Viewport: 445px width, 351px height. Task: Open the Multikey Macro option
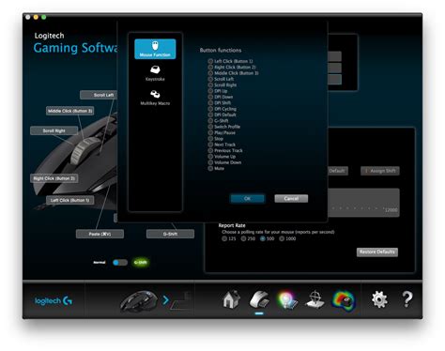(155, 98)
